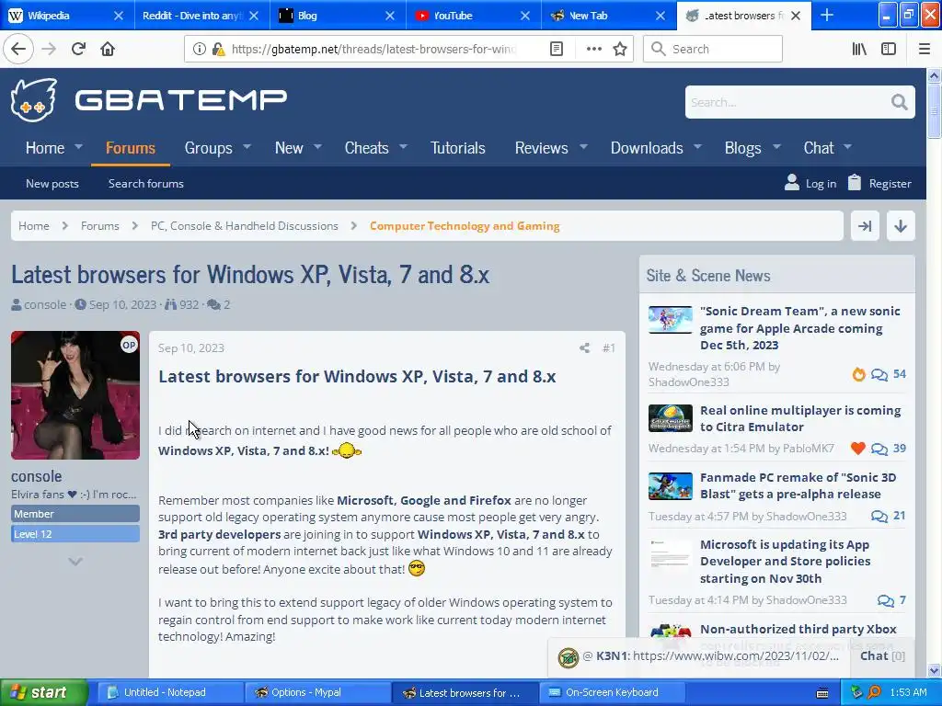Image resolution: width=942 pixels, height=706 pixels.
Task: Click comments icon with 54 replies
Action: point(879,375)
